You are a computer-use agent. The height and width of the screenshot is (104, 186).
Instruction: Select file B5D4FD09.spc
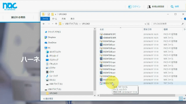109,55
